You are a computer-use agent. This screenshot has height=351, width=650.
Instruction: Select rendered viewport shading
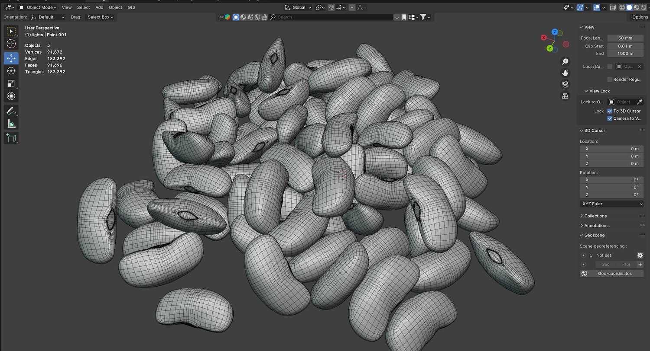(x=643, y=7)
